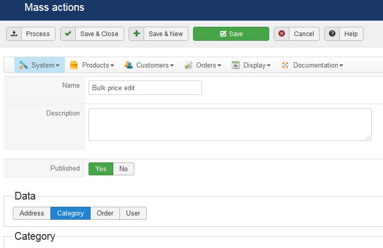Viewport: 383px width, 248px height.
Task: Click the Save & New plus icon
Action: pos(136,34)
